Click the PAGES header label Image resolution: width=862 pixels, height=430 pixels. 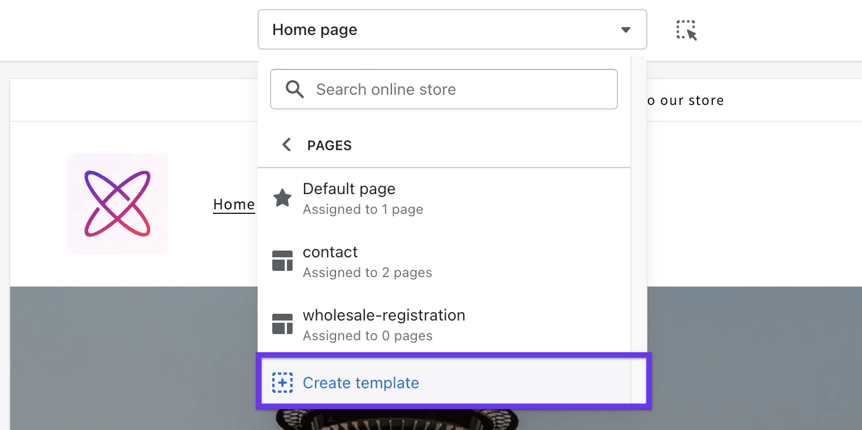[329, 145]
